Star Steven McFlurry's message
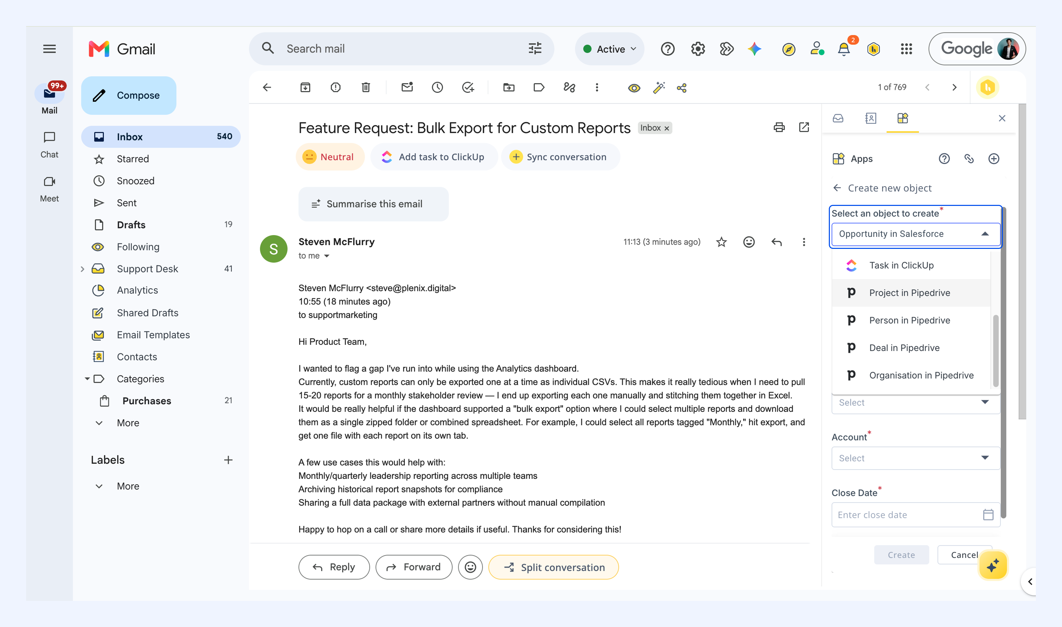The width and height of the screenshot is (1062, 627). [722, 242]
